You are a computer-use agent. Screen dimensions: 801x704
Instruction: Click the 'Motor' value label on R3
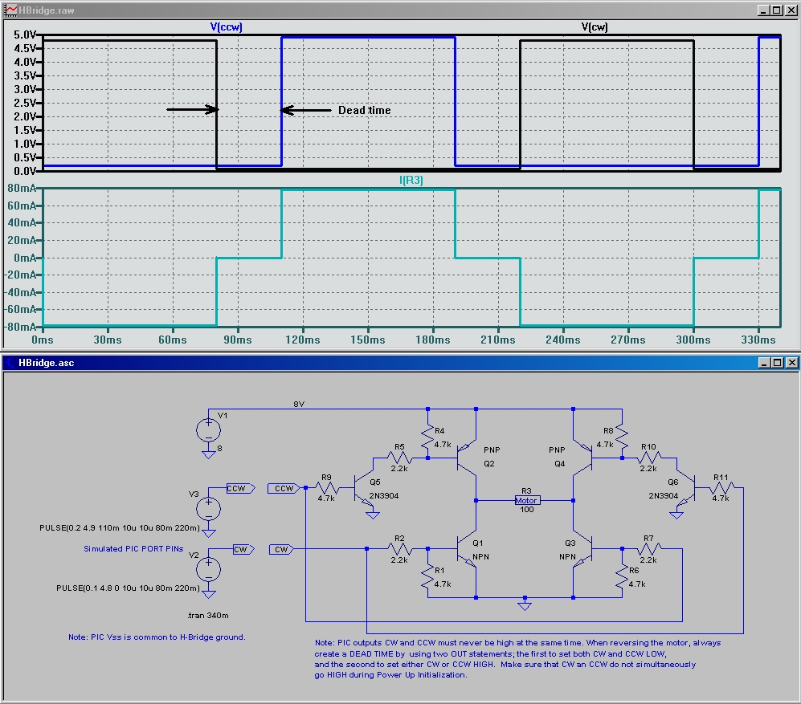pos(526,501)
